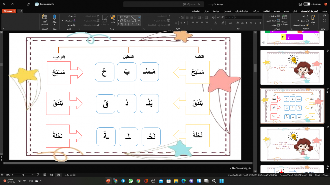The image size is (330, 185).
Task: Expand the Select (تحديد) dropdown
Action: tap(66, 25)
